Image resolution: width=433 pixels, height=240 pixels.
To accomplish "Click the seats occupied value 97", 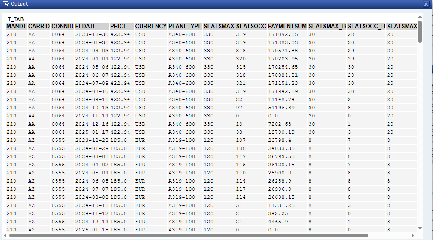I will coord(239,108).
